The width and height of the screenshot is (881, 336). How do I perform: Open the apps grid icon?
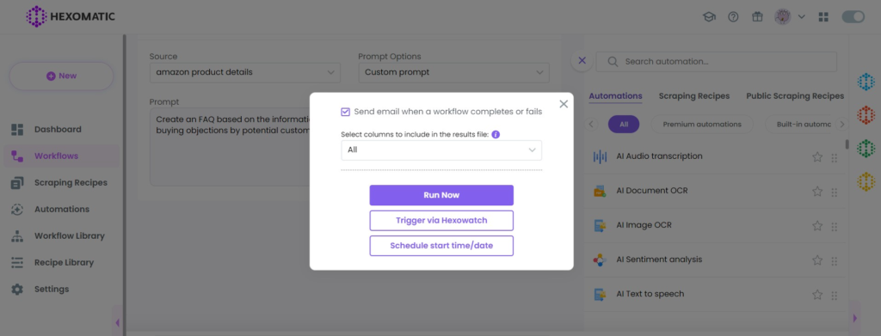[x=823, y=17]
